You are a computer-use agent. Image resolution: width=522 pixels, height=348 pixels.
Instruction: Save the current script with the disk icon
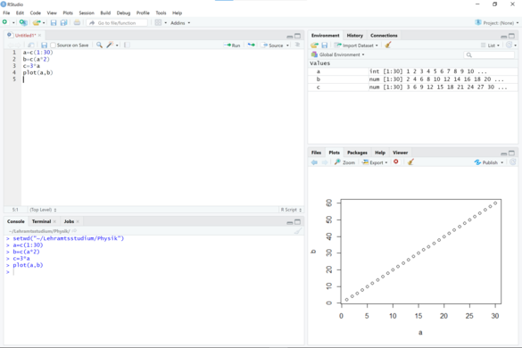(x=44, y=46)
